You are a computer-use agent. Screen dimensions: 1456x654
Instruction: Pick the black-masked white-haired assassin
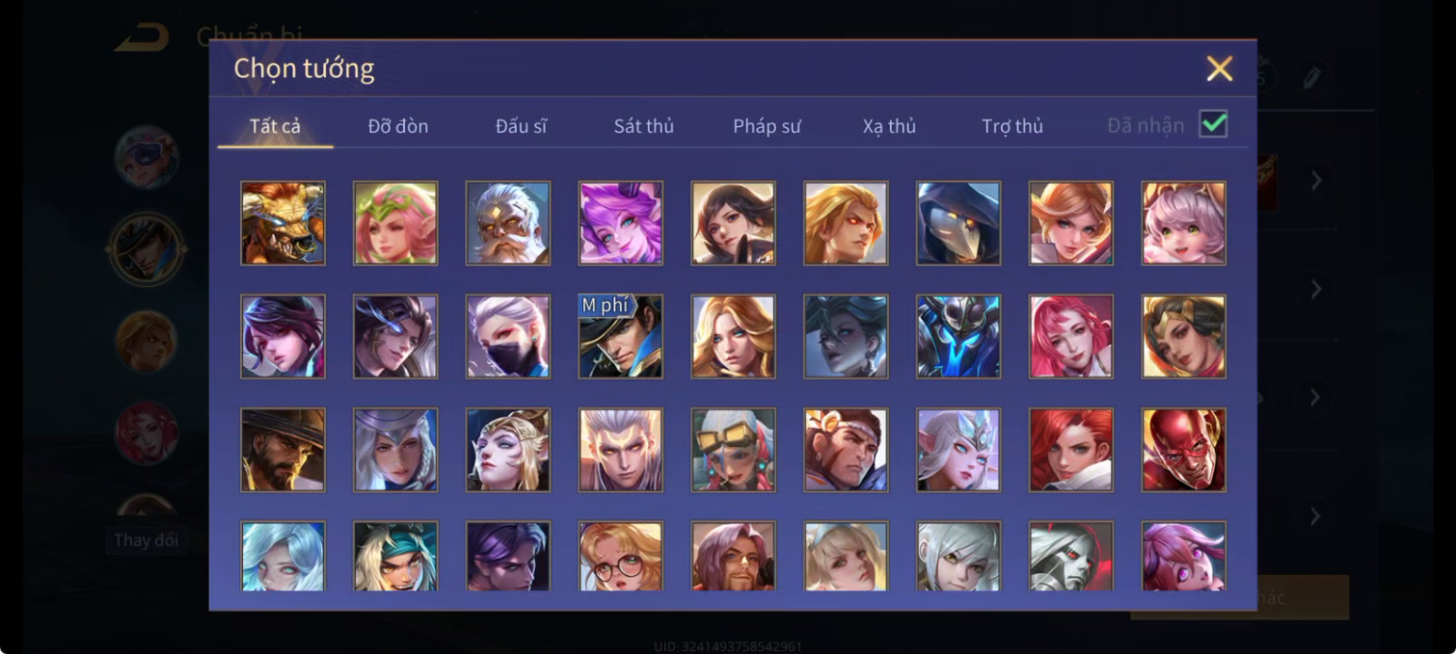[508, 336]
